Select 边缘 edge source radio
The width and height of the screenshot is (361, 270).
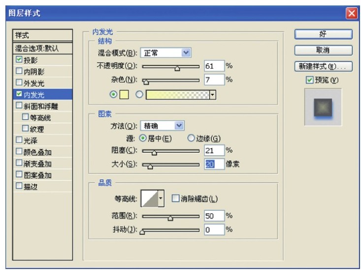[x=191, y=138]
